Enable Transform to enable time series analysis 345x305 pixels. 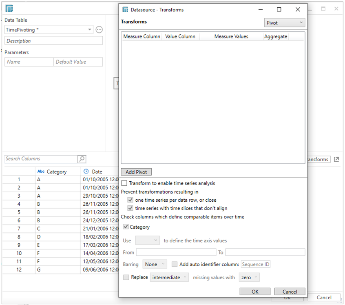pyautogui.click(x=124, y=183)
